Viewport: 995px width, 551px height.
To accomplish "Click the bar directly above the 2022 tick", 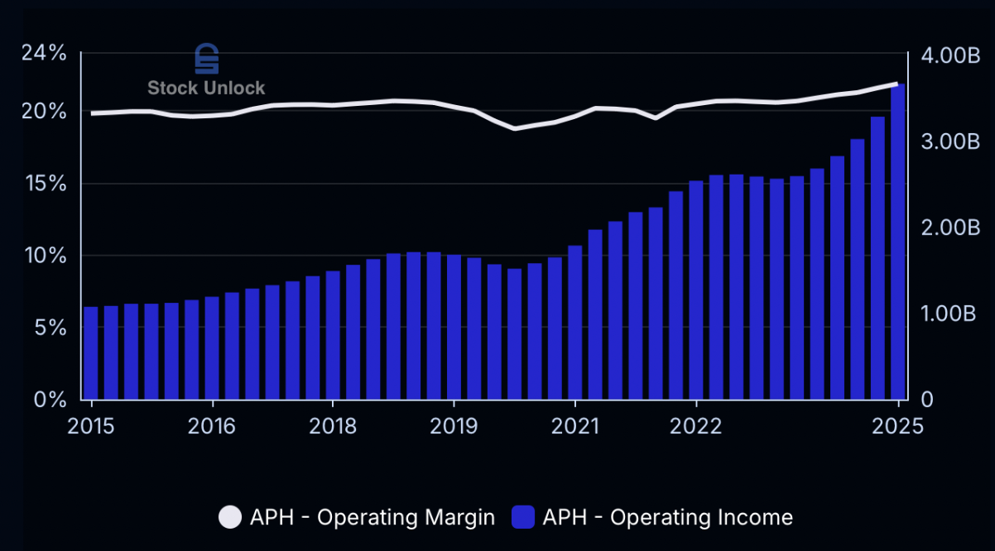I will (697, 290).
